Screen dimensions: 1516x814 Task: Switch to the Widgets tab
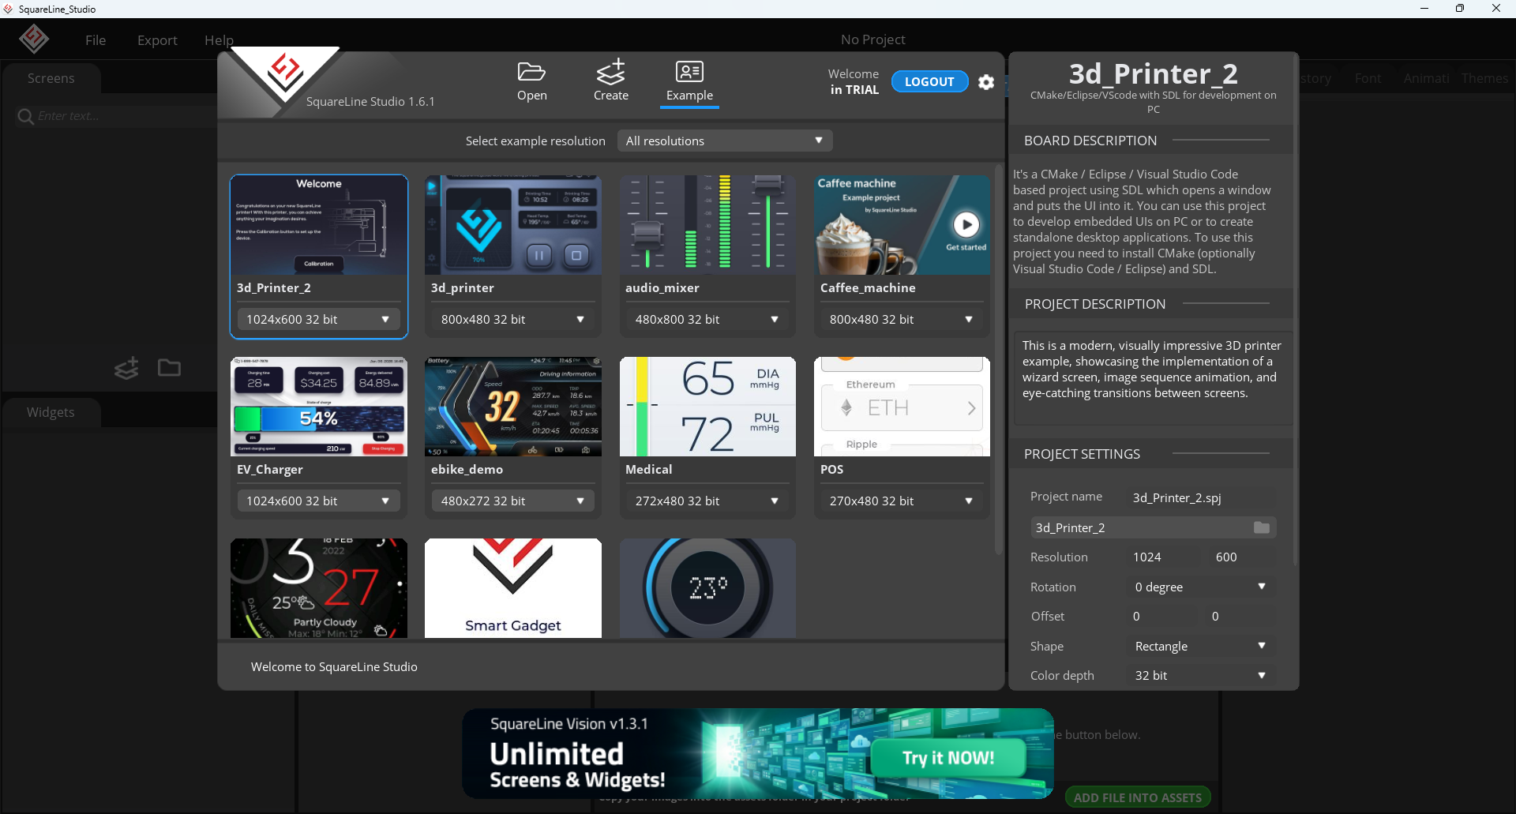tap(51, 412)
